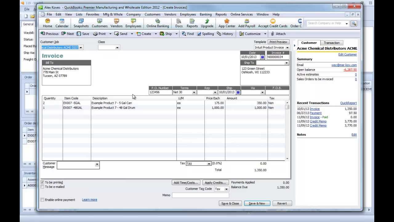Open the Banking menu

pos(206,14)
